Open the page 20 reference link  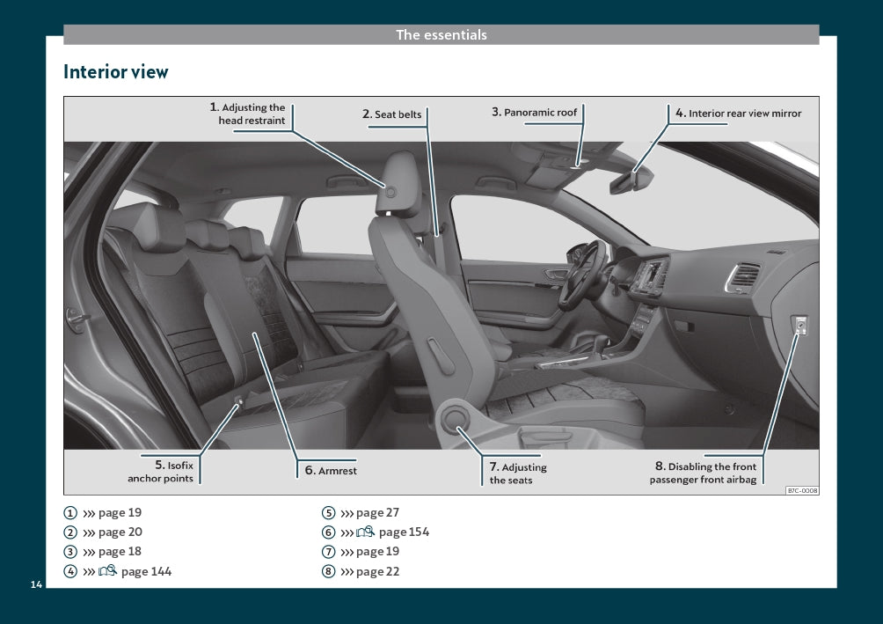tap(120, 532)
